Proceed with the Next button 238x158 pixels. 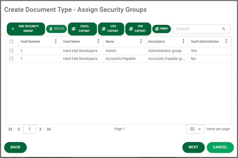(193, 147)
